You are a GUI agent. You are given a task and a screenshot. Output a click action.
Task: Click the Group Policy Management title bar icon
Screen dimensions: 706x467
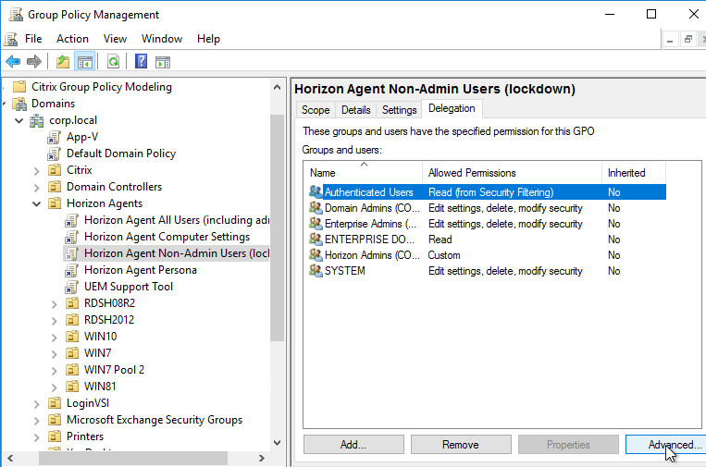coord(17,14)
